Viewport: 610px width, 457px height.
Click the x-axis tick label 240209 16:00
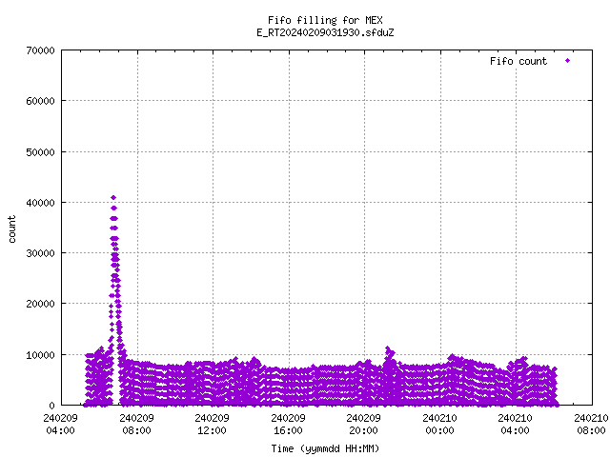tap(288, 425)
